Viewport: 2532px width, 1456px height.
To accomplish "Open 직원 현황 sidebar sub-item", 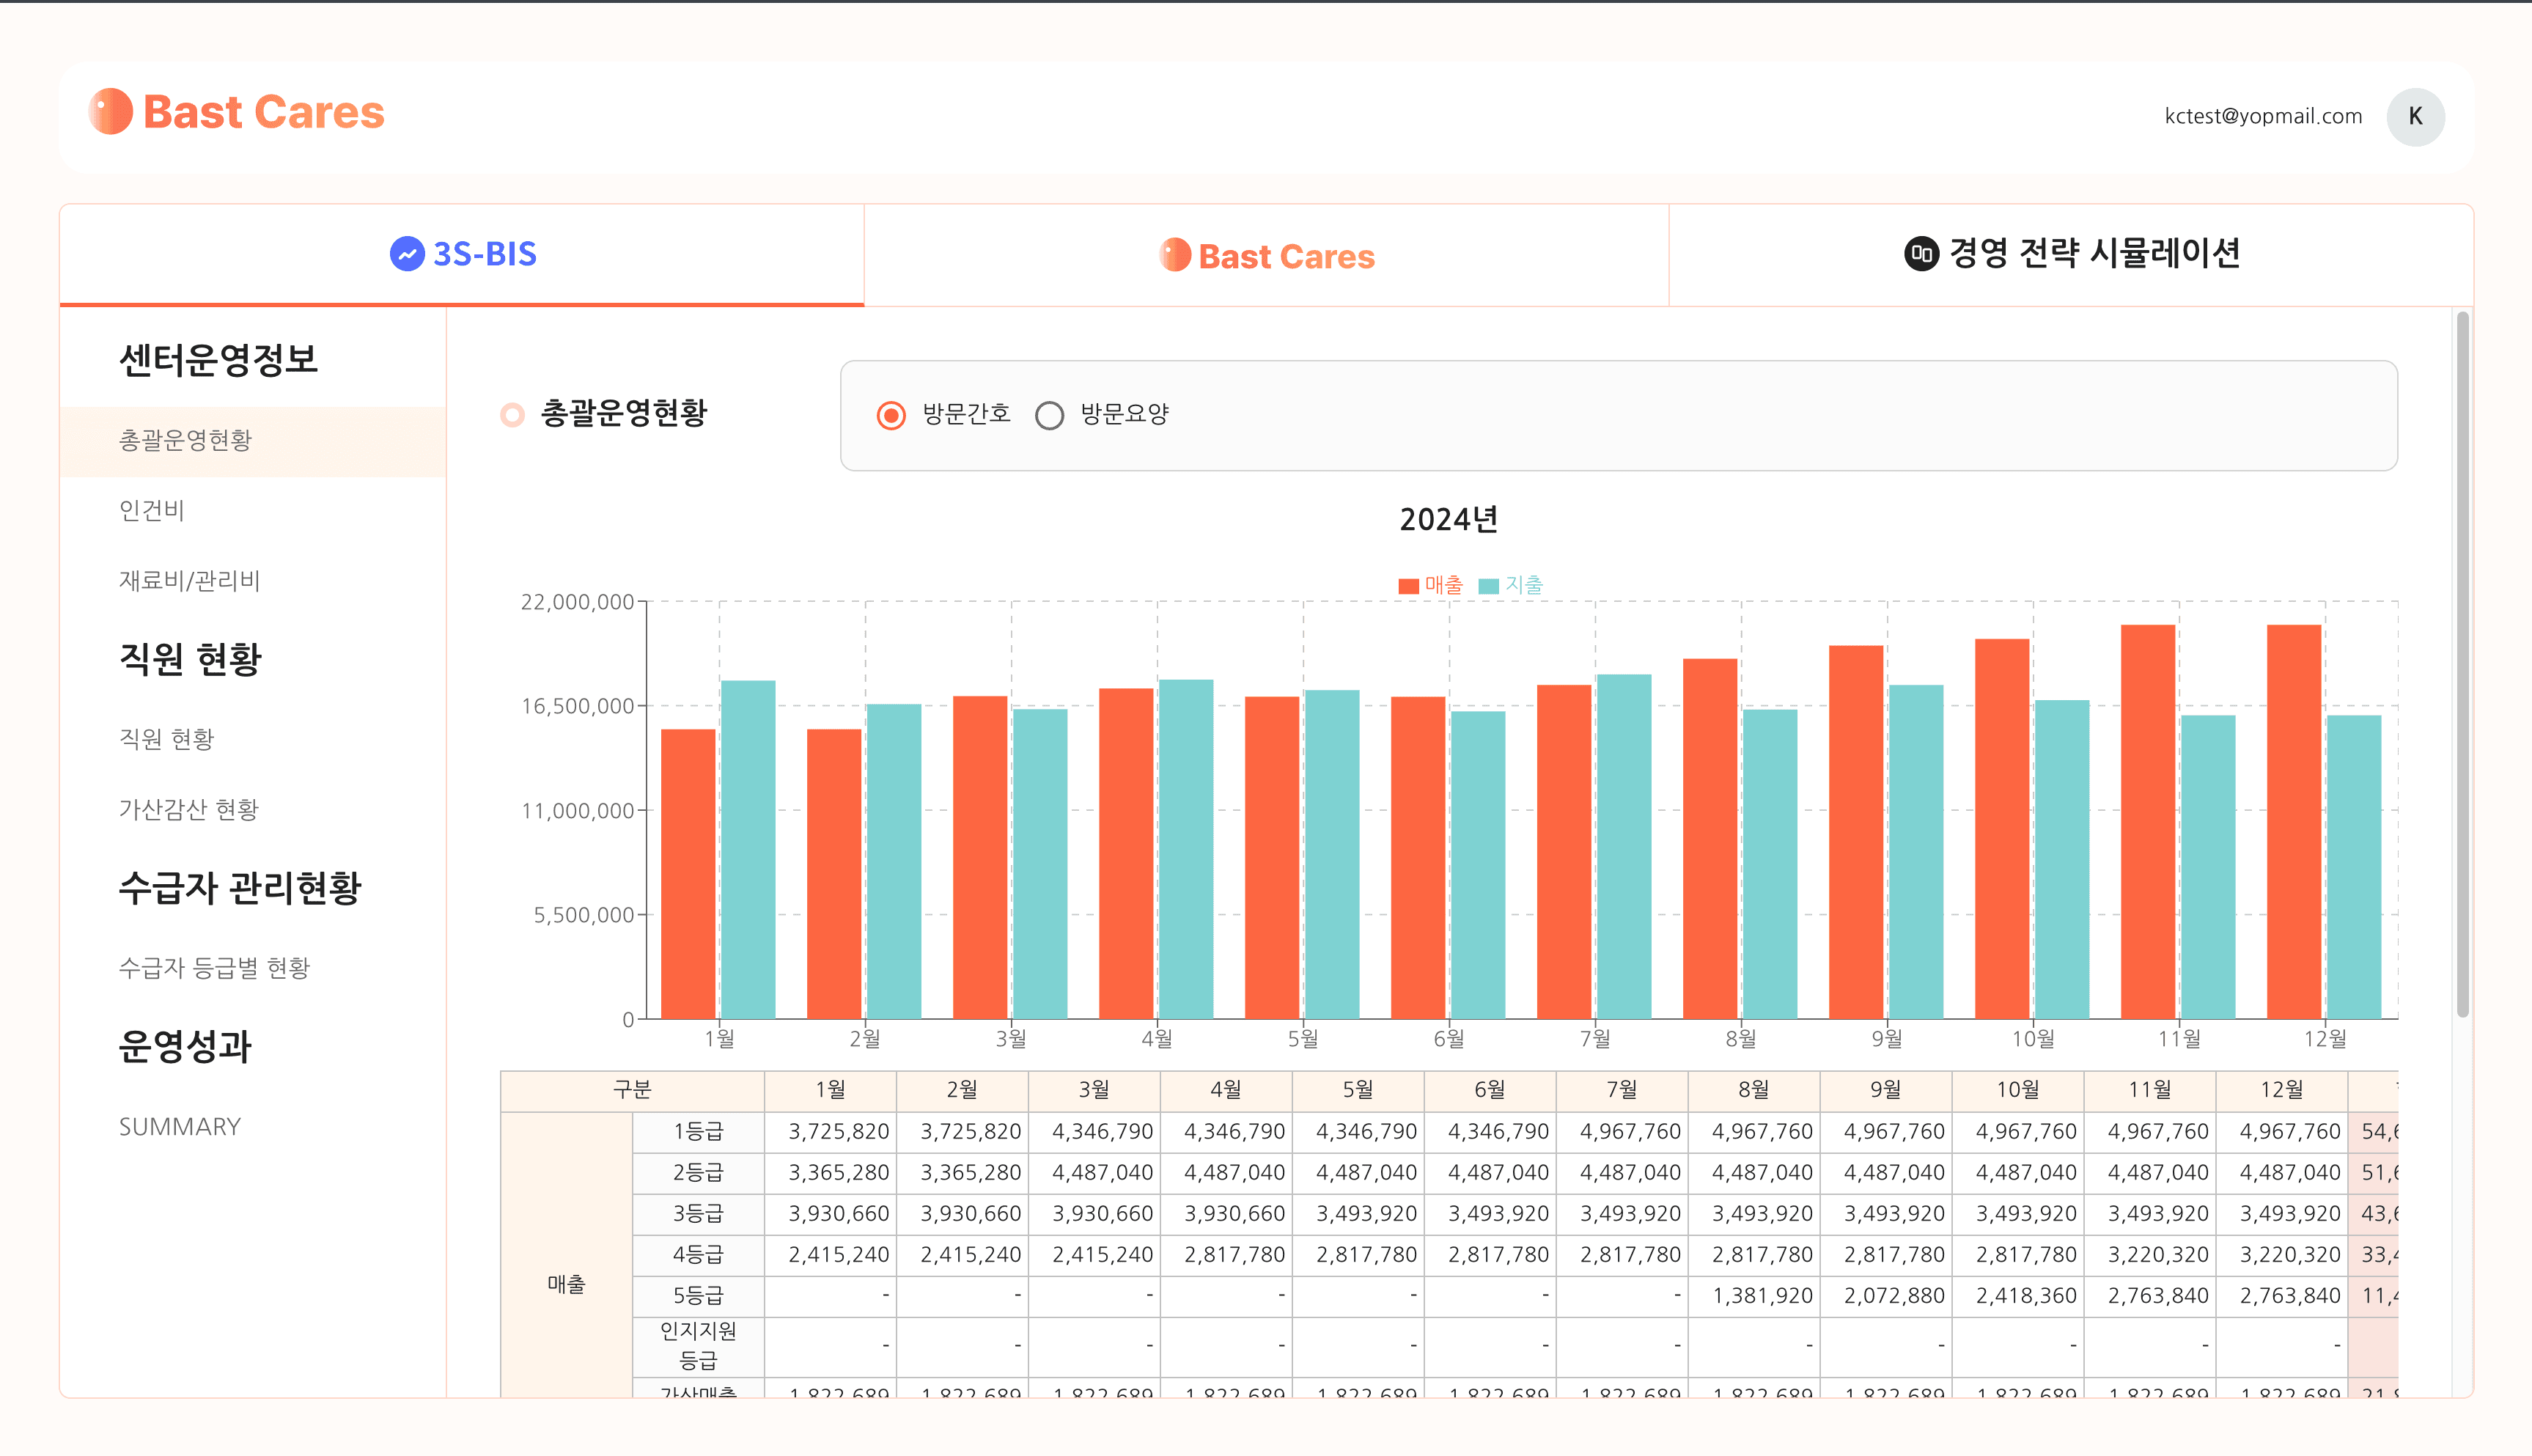I will pos(166,739).
